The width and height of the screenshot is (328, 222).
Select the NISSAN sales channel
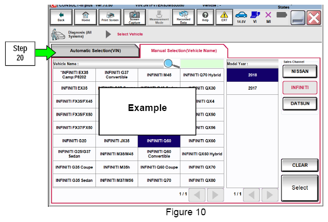[x=300, y=71]
